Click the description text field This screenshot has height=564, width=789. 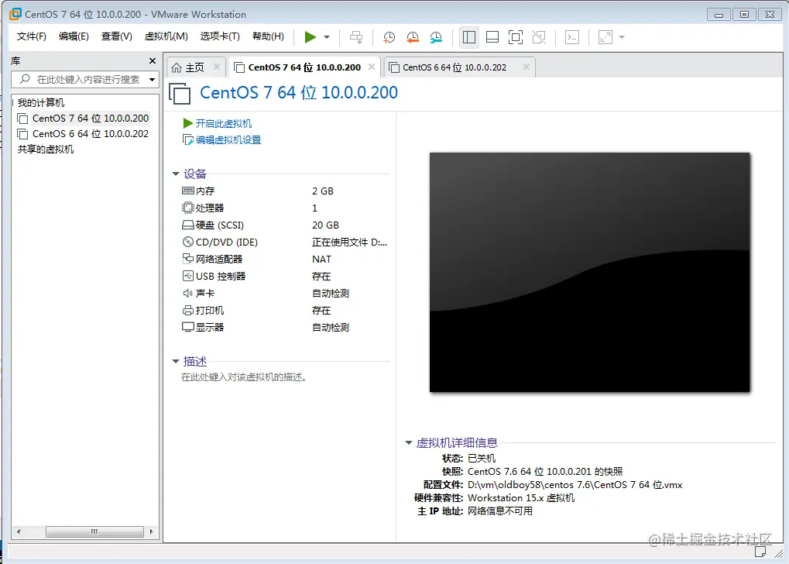pyautogui.click(x=244, y=377)
